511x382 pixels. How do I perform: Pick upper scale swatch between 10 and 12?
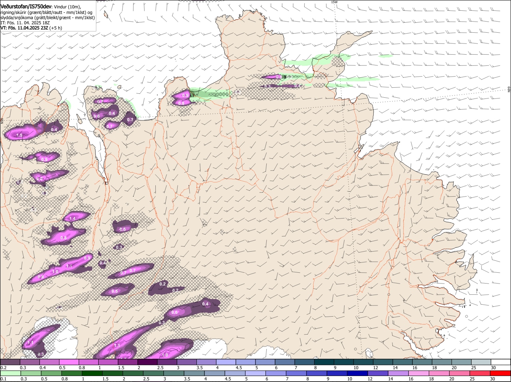tap(363, 362)
